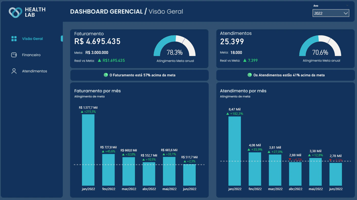The height and width of the screenshot is (200, 357).
Task: Click the Atendimentos person icon
Action: coord(14,71)
